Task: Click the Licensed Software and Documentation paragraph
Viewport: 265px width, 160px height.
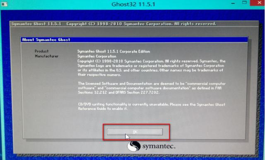Action: pyautogui.click(x=152, y=88)
